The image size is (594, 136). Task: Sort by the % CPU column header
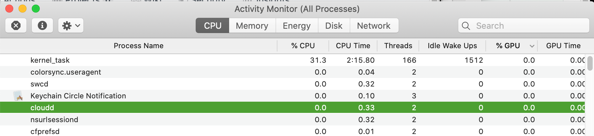[303, 46]
